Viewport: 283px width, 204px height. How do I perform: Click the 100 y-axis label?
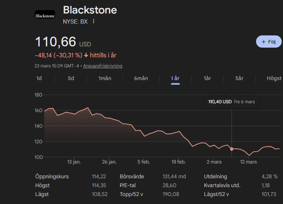click(38, 157)
